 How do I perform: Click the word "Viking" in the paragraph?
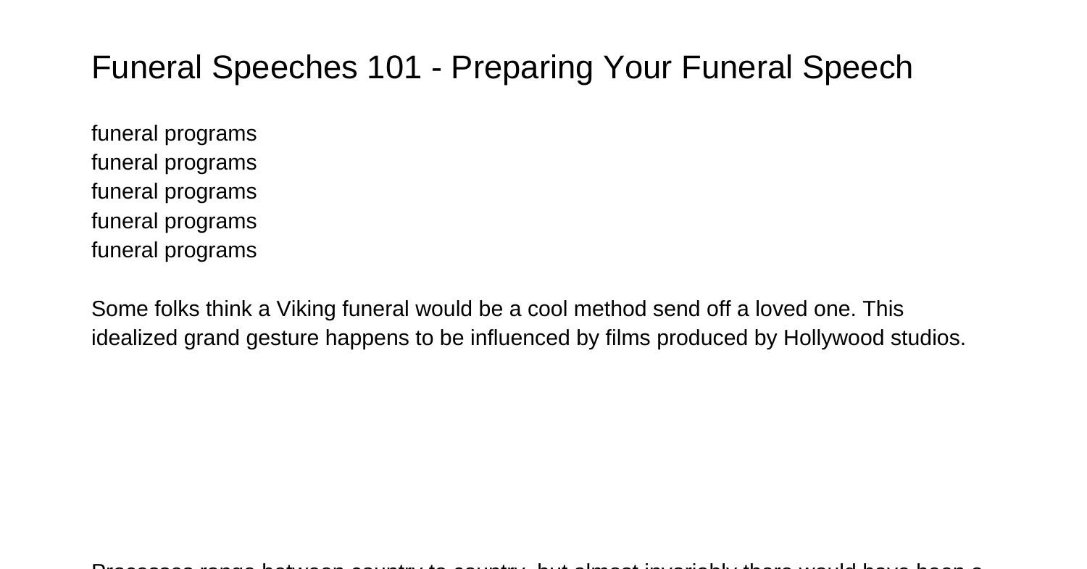point(307,310)
